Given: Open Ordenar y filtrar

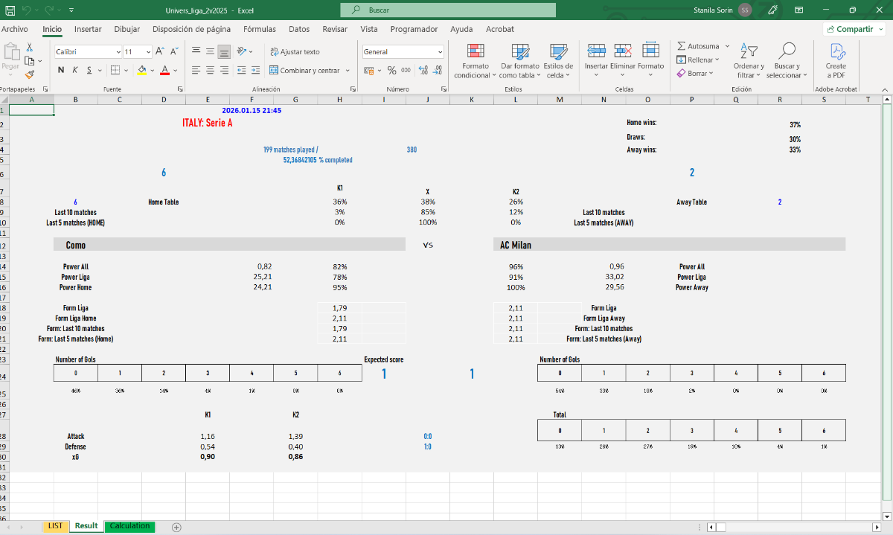Looking at the screenshot, I should pos(749,61).
